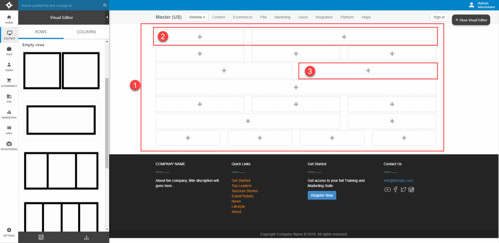Expand the Website dropdown menu

(x=197, y=17)
